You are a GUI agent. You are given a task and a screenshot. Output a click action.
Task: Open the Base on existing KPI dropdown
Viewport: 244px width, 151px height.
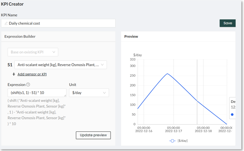(33, 52)
